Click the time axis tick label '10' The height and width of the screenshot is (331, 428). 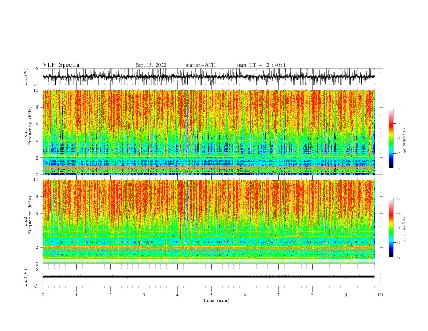coord(380,295)
